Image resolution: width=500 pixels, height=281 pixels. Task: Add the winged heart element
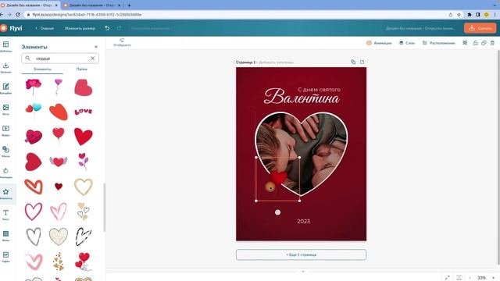tap(59, 162)
